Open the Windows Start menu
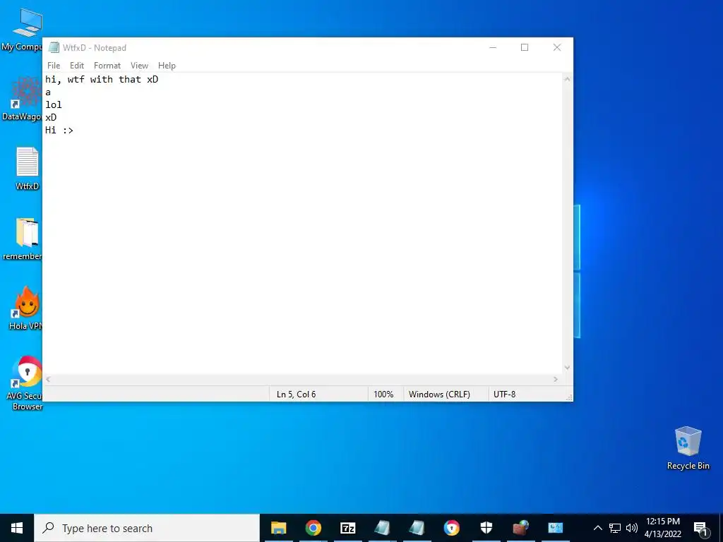 (17, 528)
